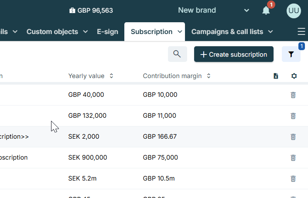Select the GBP 132,000 yearly value cell
This screenshot has width=308, height=198.
[87, 116]
